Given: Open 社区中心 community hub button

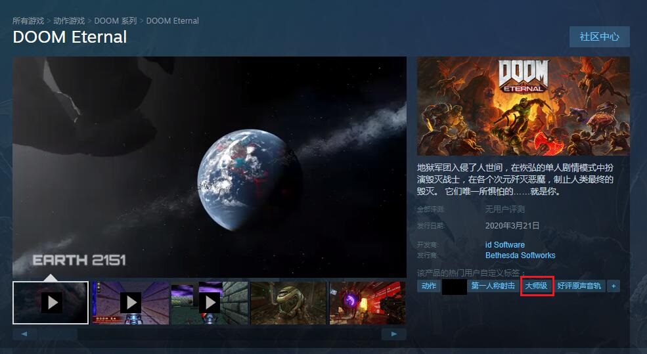Looking at the screenshot, I should tap(599, 37).
